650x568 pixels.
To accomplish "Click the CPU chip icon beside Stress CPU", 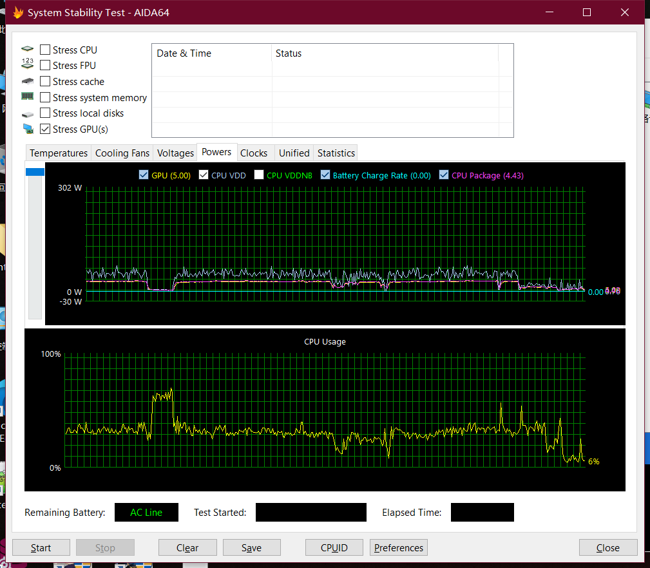I will pos(27,50).
